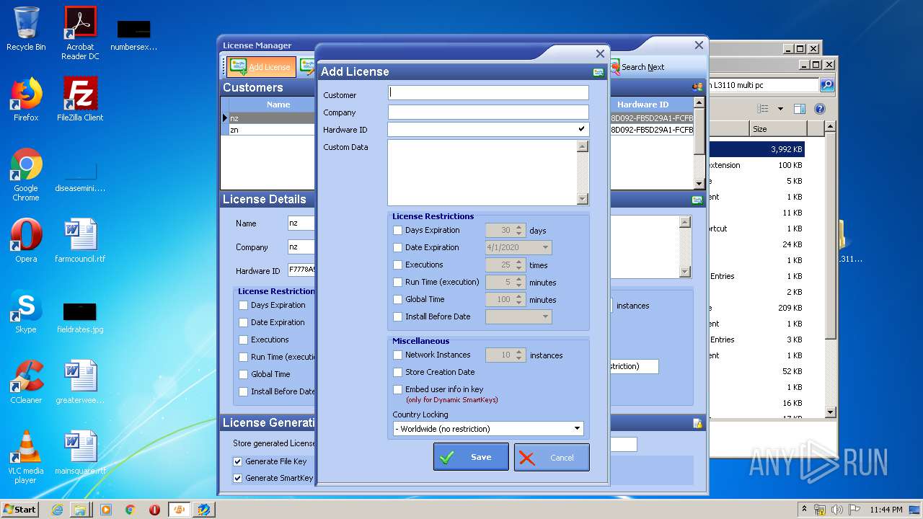923x519 pixels.
Task: Click the volume icon in system tray
Action: 838,510
